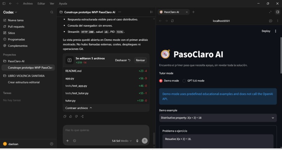
Task: Click the share icon under the response
Action: coord(82,117)
